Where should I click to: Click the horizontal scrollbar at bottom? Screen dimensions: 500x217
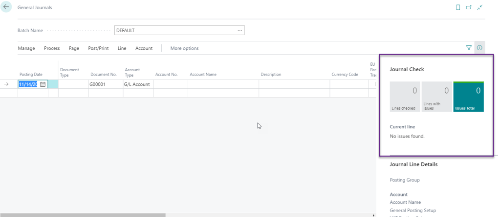click(83, 215)
